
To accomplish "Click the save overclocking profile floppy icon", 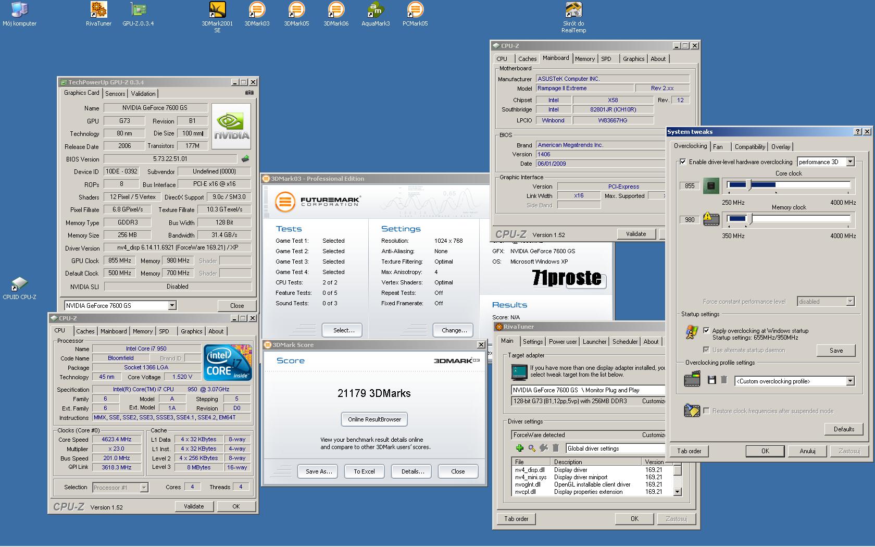I will click(712, 380).
